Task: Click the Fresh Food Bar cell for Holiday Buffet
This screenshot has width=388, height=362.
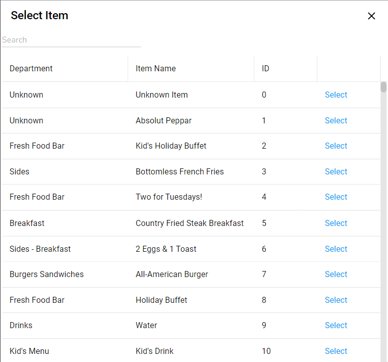Action: 37,300
